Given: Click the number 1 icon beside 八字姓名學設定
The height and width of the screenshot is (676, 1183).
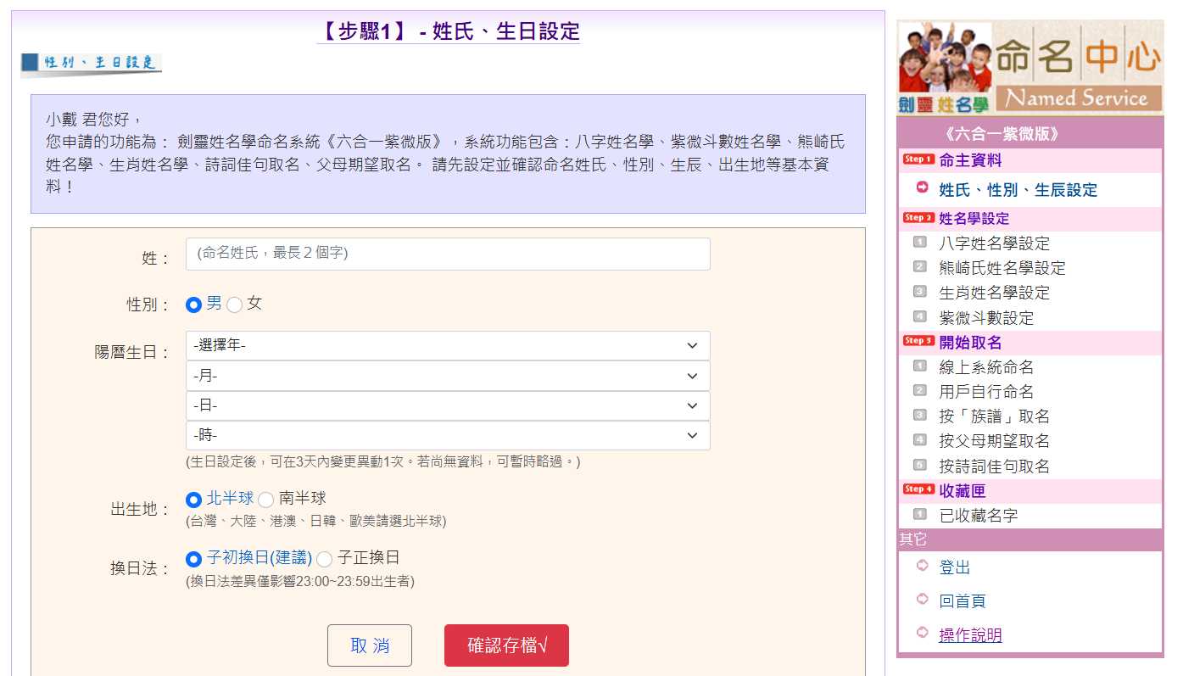Looking at the screenshot, I should (920, 243).
